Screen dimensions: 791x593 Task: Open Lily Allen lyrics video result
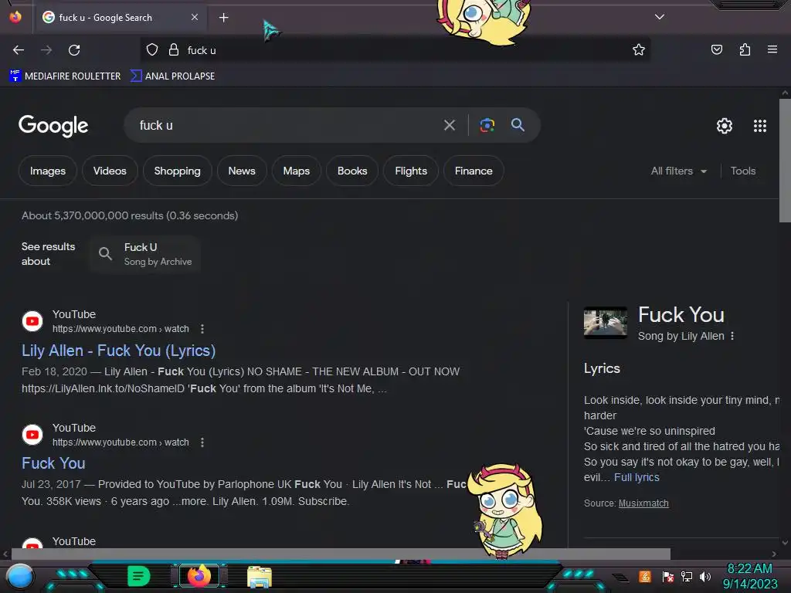pos(118,351)
